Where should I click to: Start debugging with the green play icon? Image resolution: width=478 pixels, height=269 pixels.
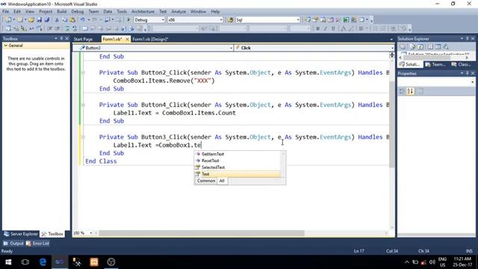click(x=128, y=20)
